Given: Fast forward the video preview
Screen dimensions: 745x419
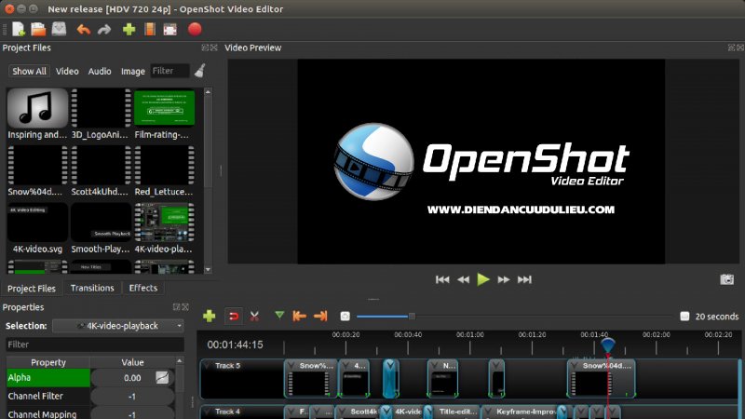Looking at the screenshot, I should click(504, 280).
